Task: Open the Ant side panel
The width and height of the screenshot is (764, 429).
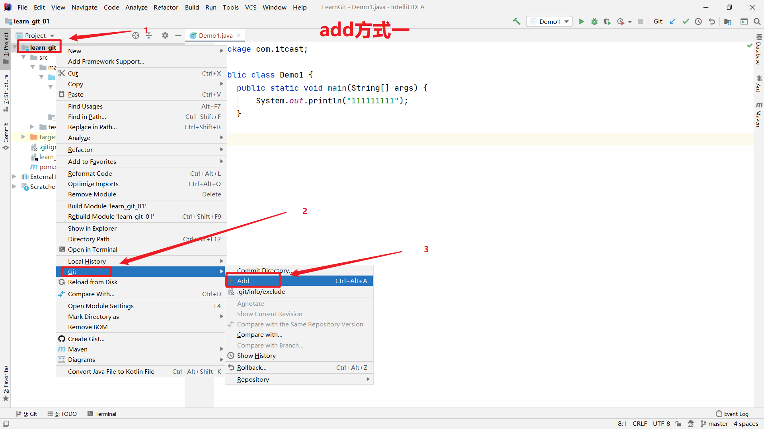Action: pos(758,83)
